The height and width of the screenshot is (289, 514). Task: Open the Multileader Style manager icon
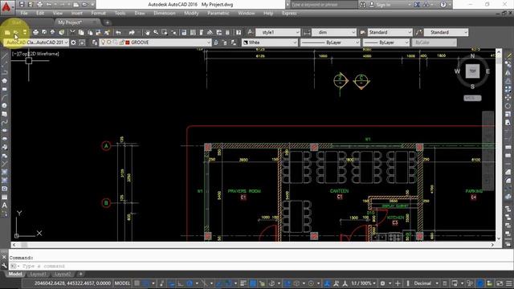[x=418, y=32]
